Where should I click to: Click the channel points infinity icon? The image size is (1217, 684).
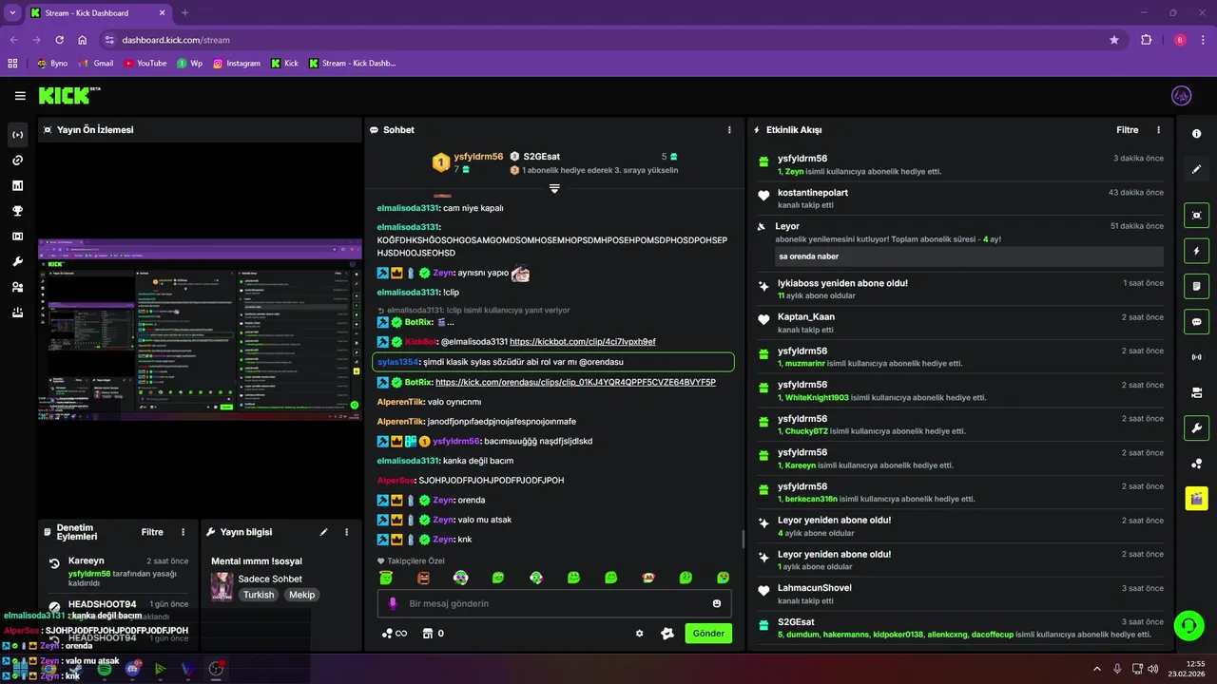[395, 634]
